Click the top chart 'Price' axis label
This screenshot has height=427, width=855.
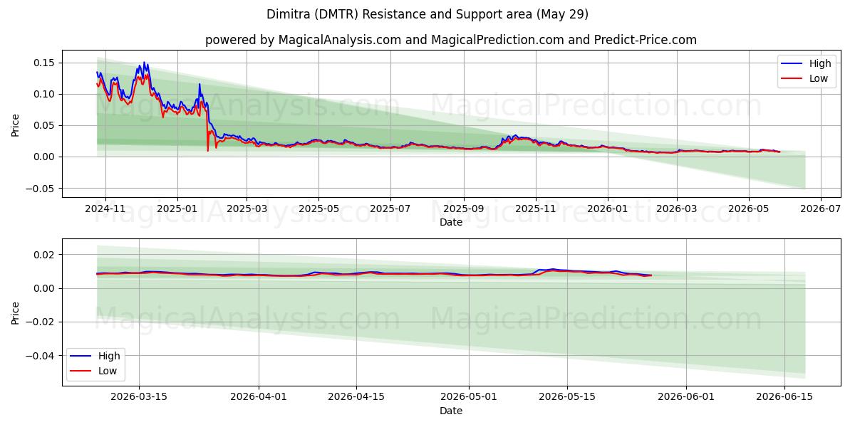click(x=16, y=125)
